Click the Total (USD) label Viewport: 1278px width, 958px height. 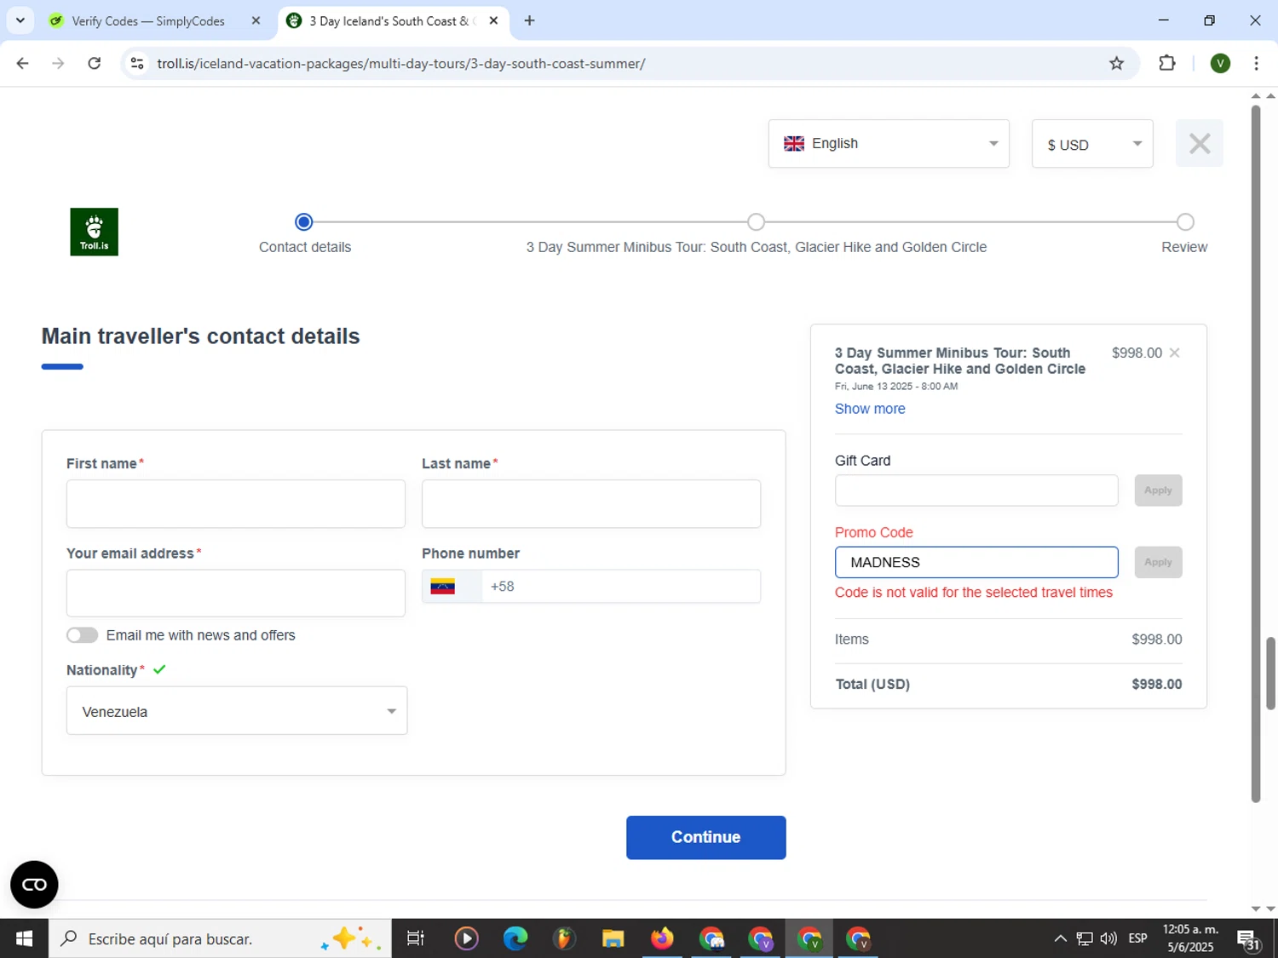point(872,684)
